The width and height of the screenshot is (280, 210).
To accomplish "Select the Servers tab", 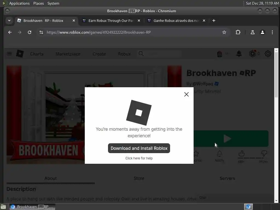I will (x=227, y=178).
